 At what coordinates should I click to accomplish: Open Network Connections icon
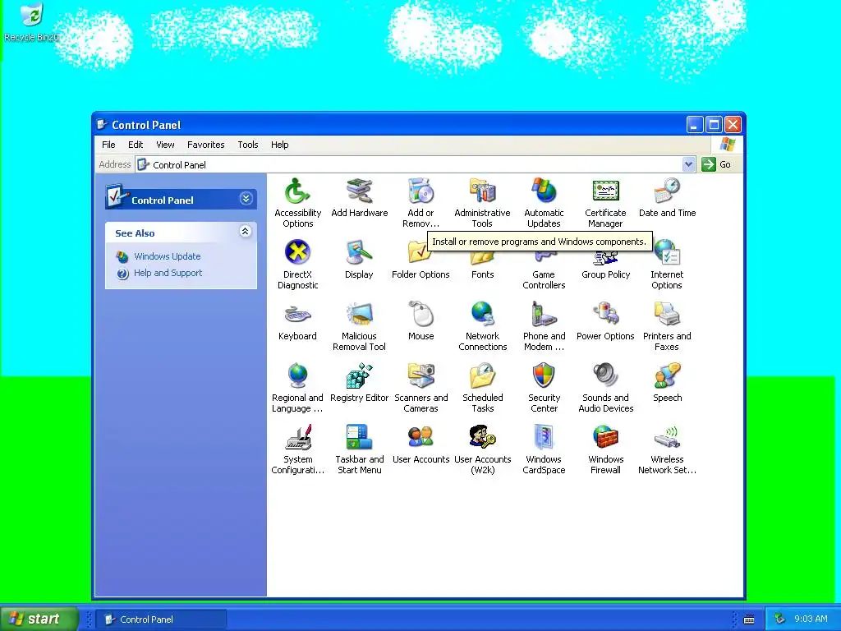tap(483, 315)
